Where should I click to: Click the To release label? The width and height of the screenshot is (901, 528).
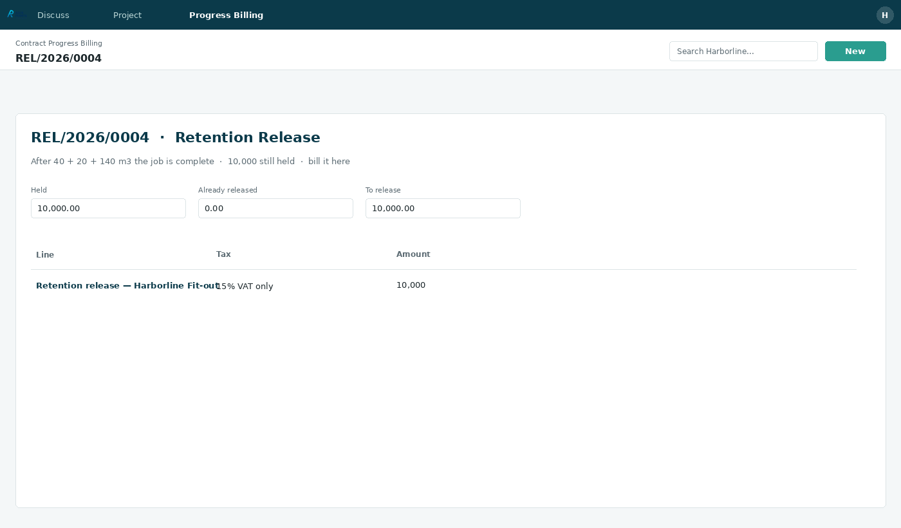[383, 190]
